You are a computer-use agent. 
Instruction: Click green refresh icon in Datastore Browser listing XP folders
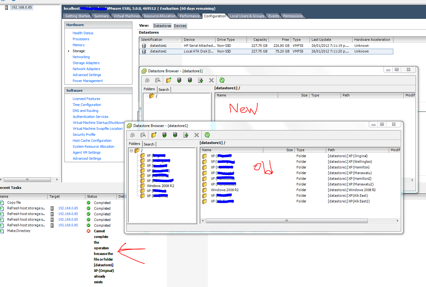[207, 135]
